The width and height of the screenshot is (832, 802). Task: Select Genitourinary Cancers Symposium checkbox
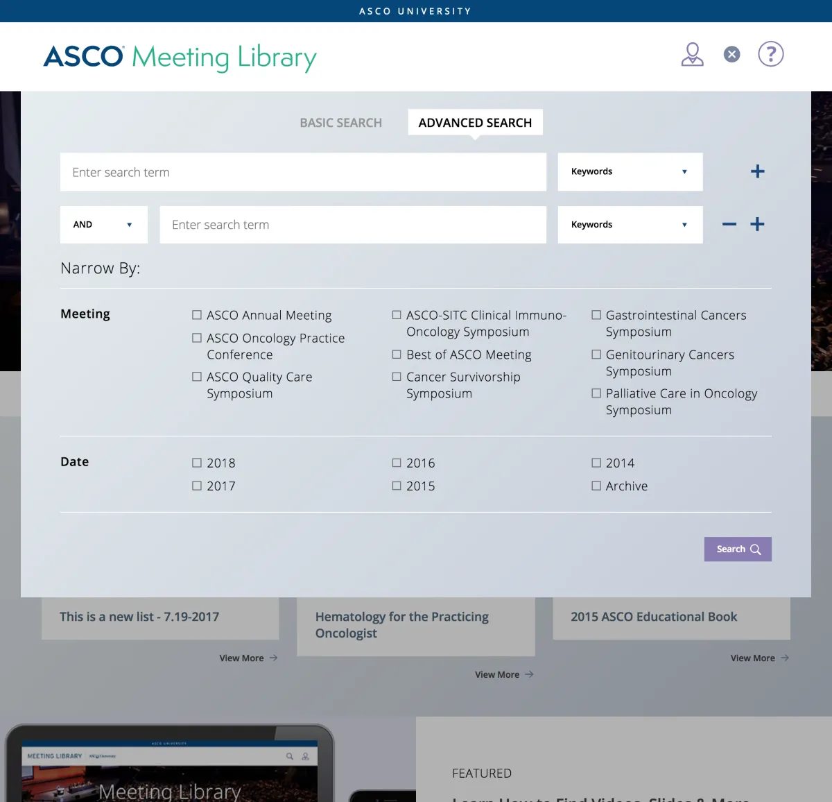point(596,355)
